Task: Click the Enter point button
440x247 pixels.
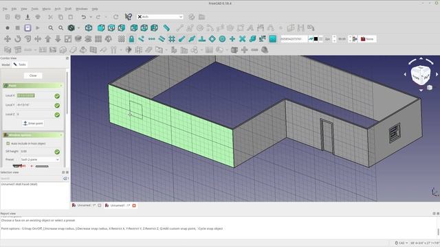Action: [33, 123]
